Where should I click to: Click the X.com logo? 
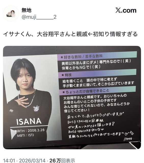[x=126, y=10]
